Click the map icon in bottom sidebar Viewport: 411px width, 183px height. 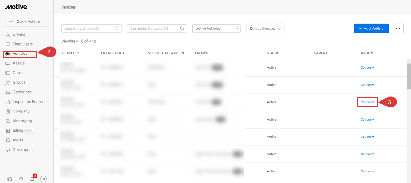click(x=10, y=179)
